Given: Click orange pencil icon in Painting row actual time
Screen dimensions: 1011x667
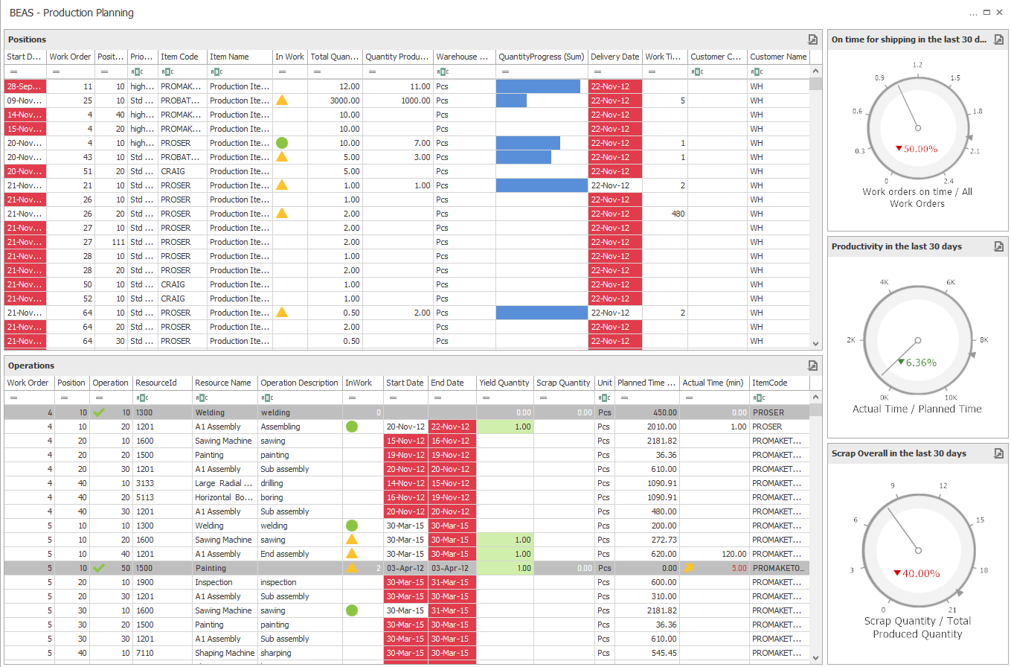Looking at the screenshot, I should tap(688, 568).
